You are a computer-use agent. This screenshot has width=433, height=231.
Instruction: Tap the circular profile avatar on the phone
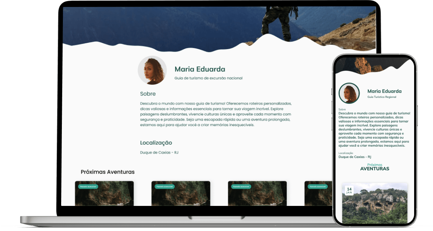(349, 93)
